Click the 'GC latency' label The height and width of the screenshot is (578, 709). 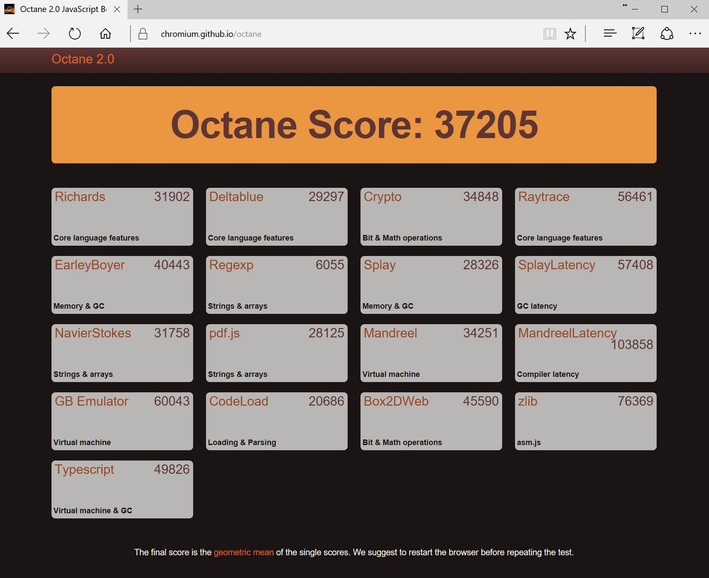pos(537,306)
